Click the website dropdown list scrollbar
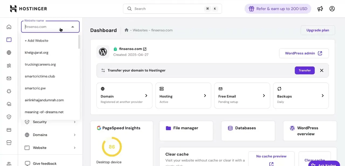Screen dimensions: 345x166 tap(79, 42)
